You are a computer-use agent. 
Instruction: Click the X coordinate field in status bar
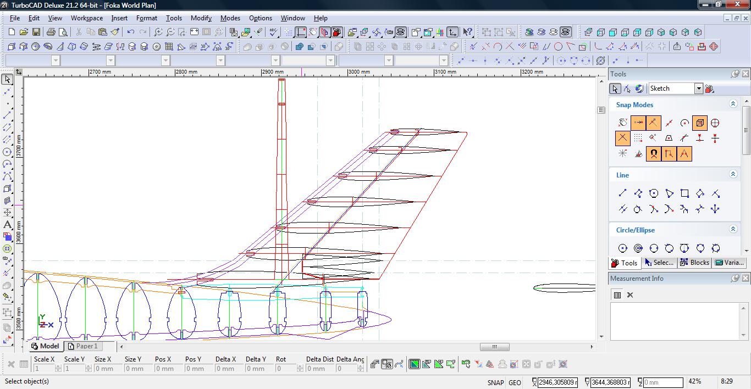coord(557,382)
